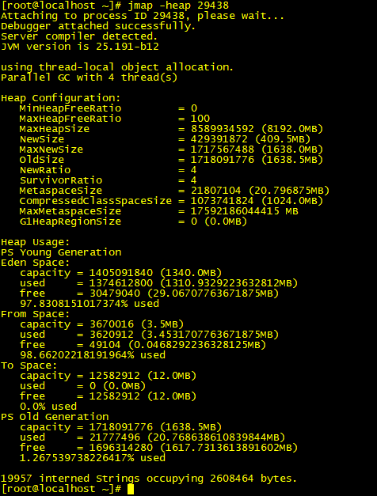
Task: Click the Eden Space capacity value
Action: [121, 273]
